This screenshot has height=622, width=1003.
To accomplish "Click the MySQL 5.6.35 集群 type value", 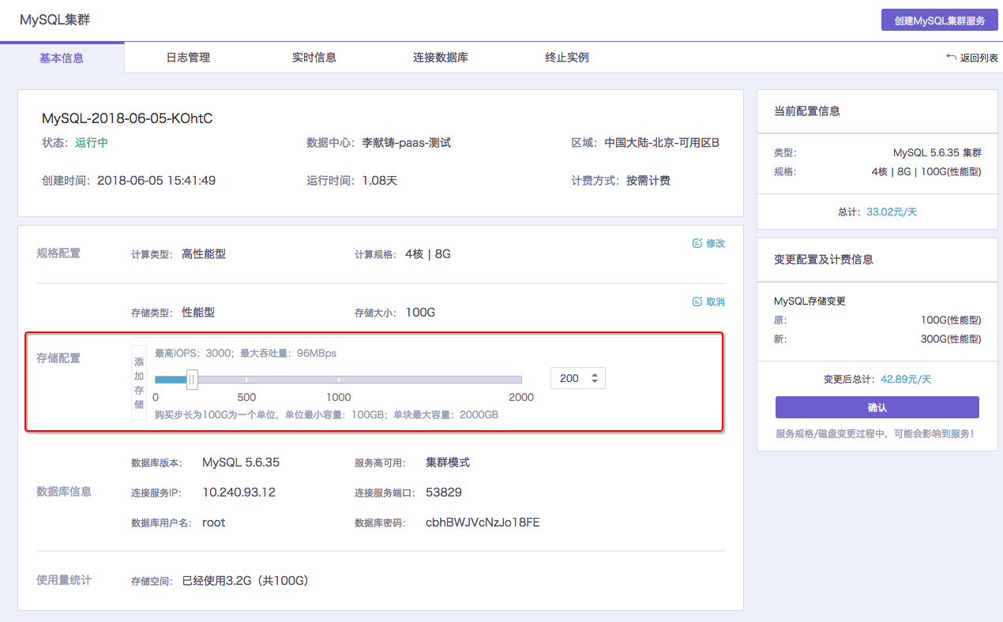I will click(937, 152).
